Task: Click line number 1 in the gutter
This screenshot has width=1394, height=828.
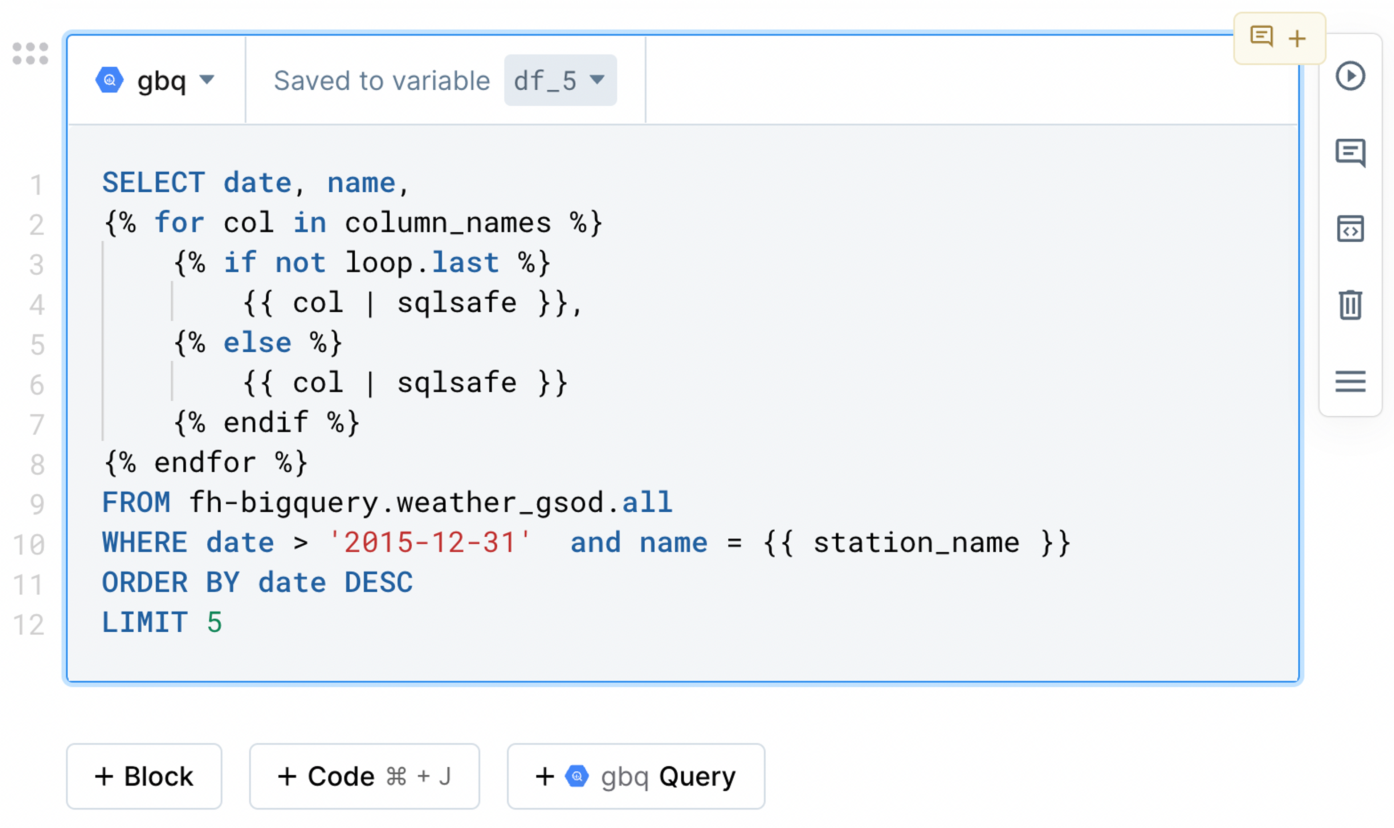Action: point(36,185)
